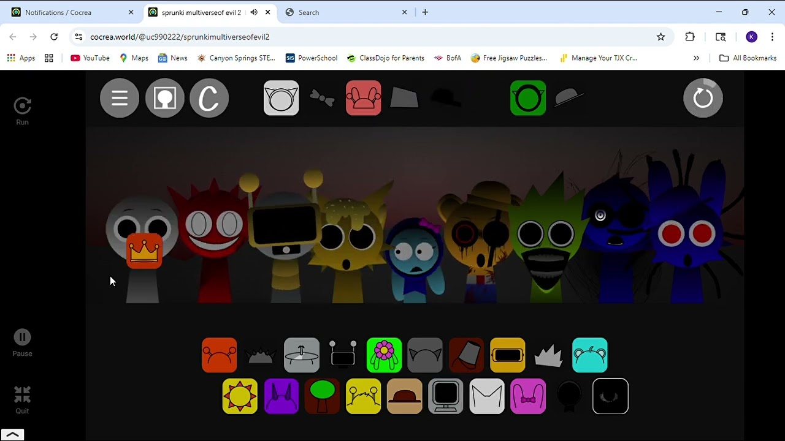Select the dark black hat icon in top row
This screenshot has height=441, width=785.
[x=446, y=98]
